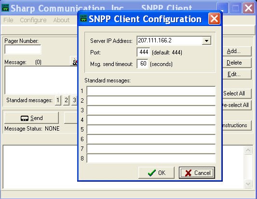Click the main window's SNPP application icon

pyautogui.click(x=5, y=8)
